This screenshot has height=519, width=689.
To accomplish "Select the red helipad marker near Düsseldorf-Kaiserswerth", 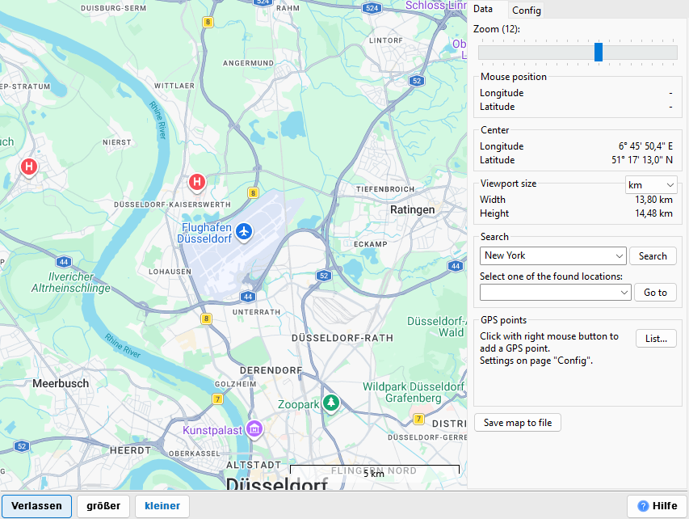I will 196,183.
